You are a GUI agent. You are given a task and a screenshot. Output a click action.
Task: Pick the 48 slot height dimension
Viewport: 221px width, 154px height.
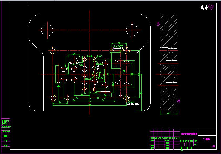click(55, 74)
